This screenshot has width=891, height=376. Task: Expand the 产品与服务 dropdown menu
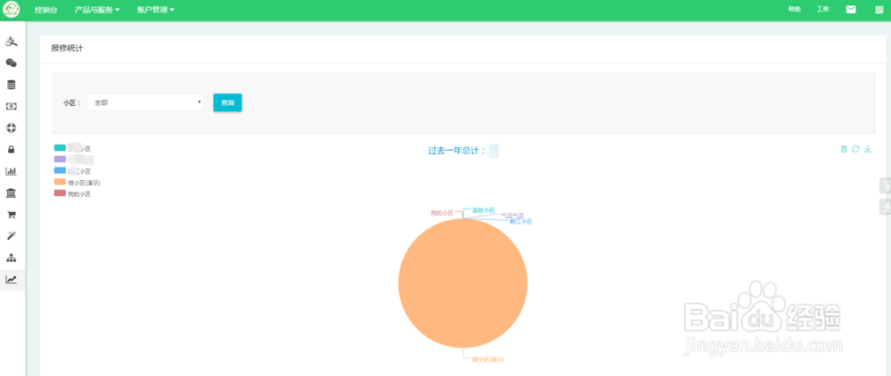tap(97, 10)
